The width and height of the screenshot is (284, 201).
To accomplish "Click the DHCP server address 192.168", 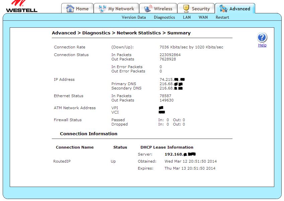I will point(180,154).
